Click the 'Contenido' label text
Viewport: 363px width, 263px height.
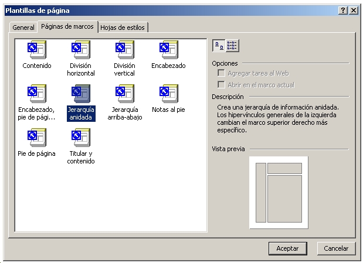pyautogui.click(x=37, y=66)
